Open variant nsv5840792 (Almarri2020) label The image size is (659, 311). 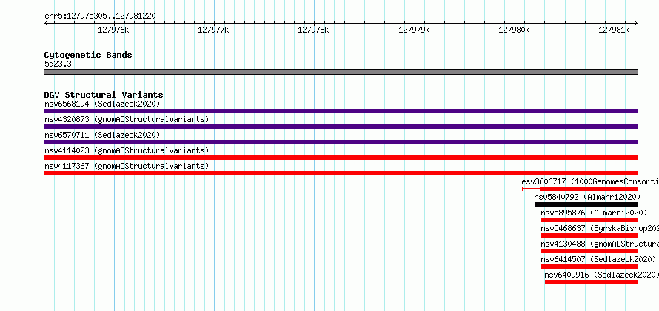(587, 197)
